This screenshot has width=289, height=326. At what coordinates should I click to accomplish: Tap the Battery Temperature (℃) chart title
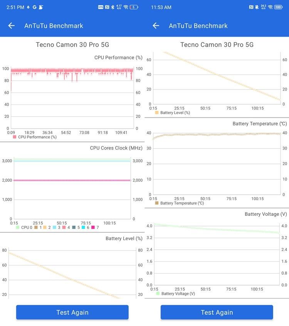(x=260, y=124)
